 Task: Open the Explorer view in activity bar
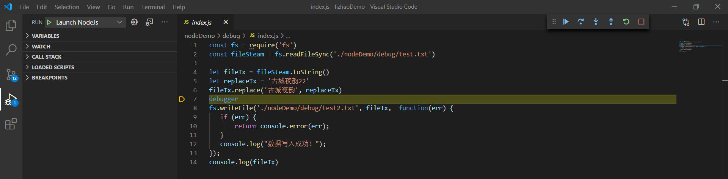click(11, 25)
